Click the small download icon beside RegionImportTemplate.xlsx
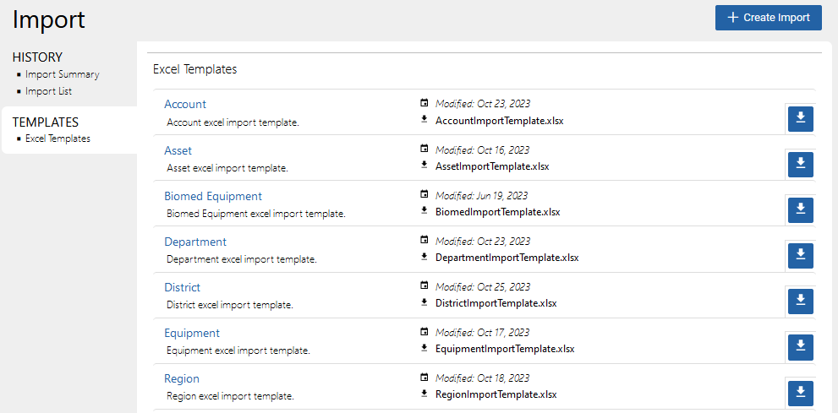Screen dimensions: 838x413 coord(424,394)
